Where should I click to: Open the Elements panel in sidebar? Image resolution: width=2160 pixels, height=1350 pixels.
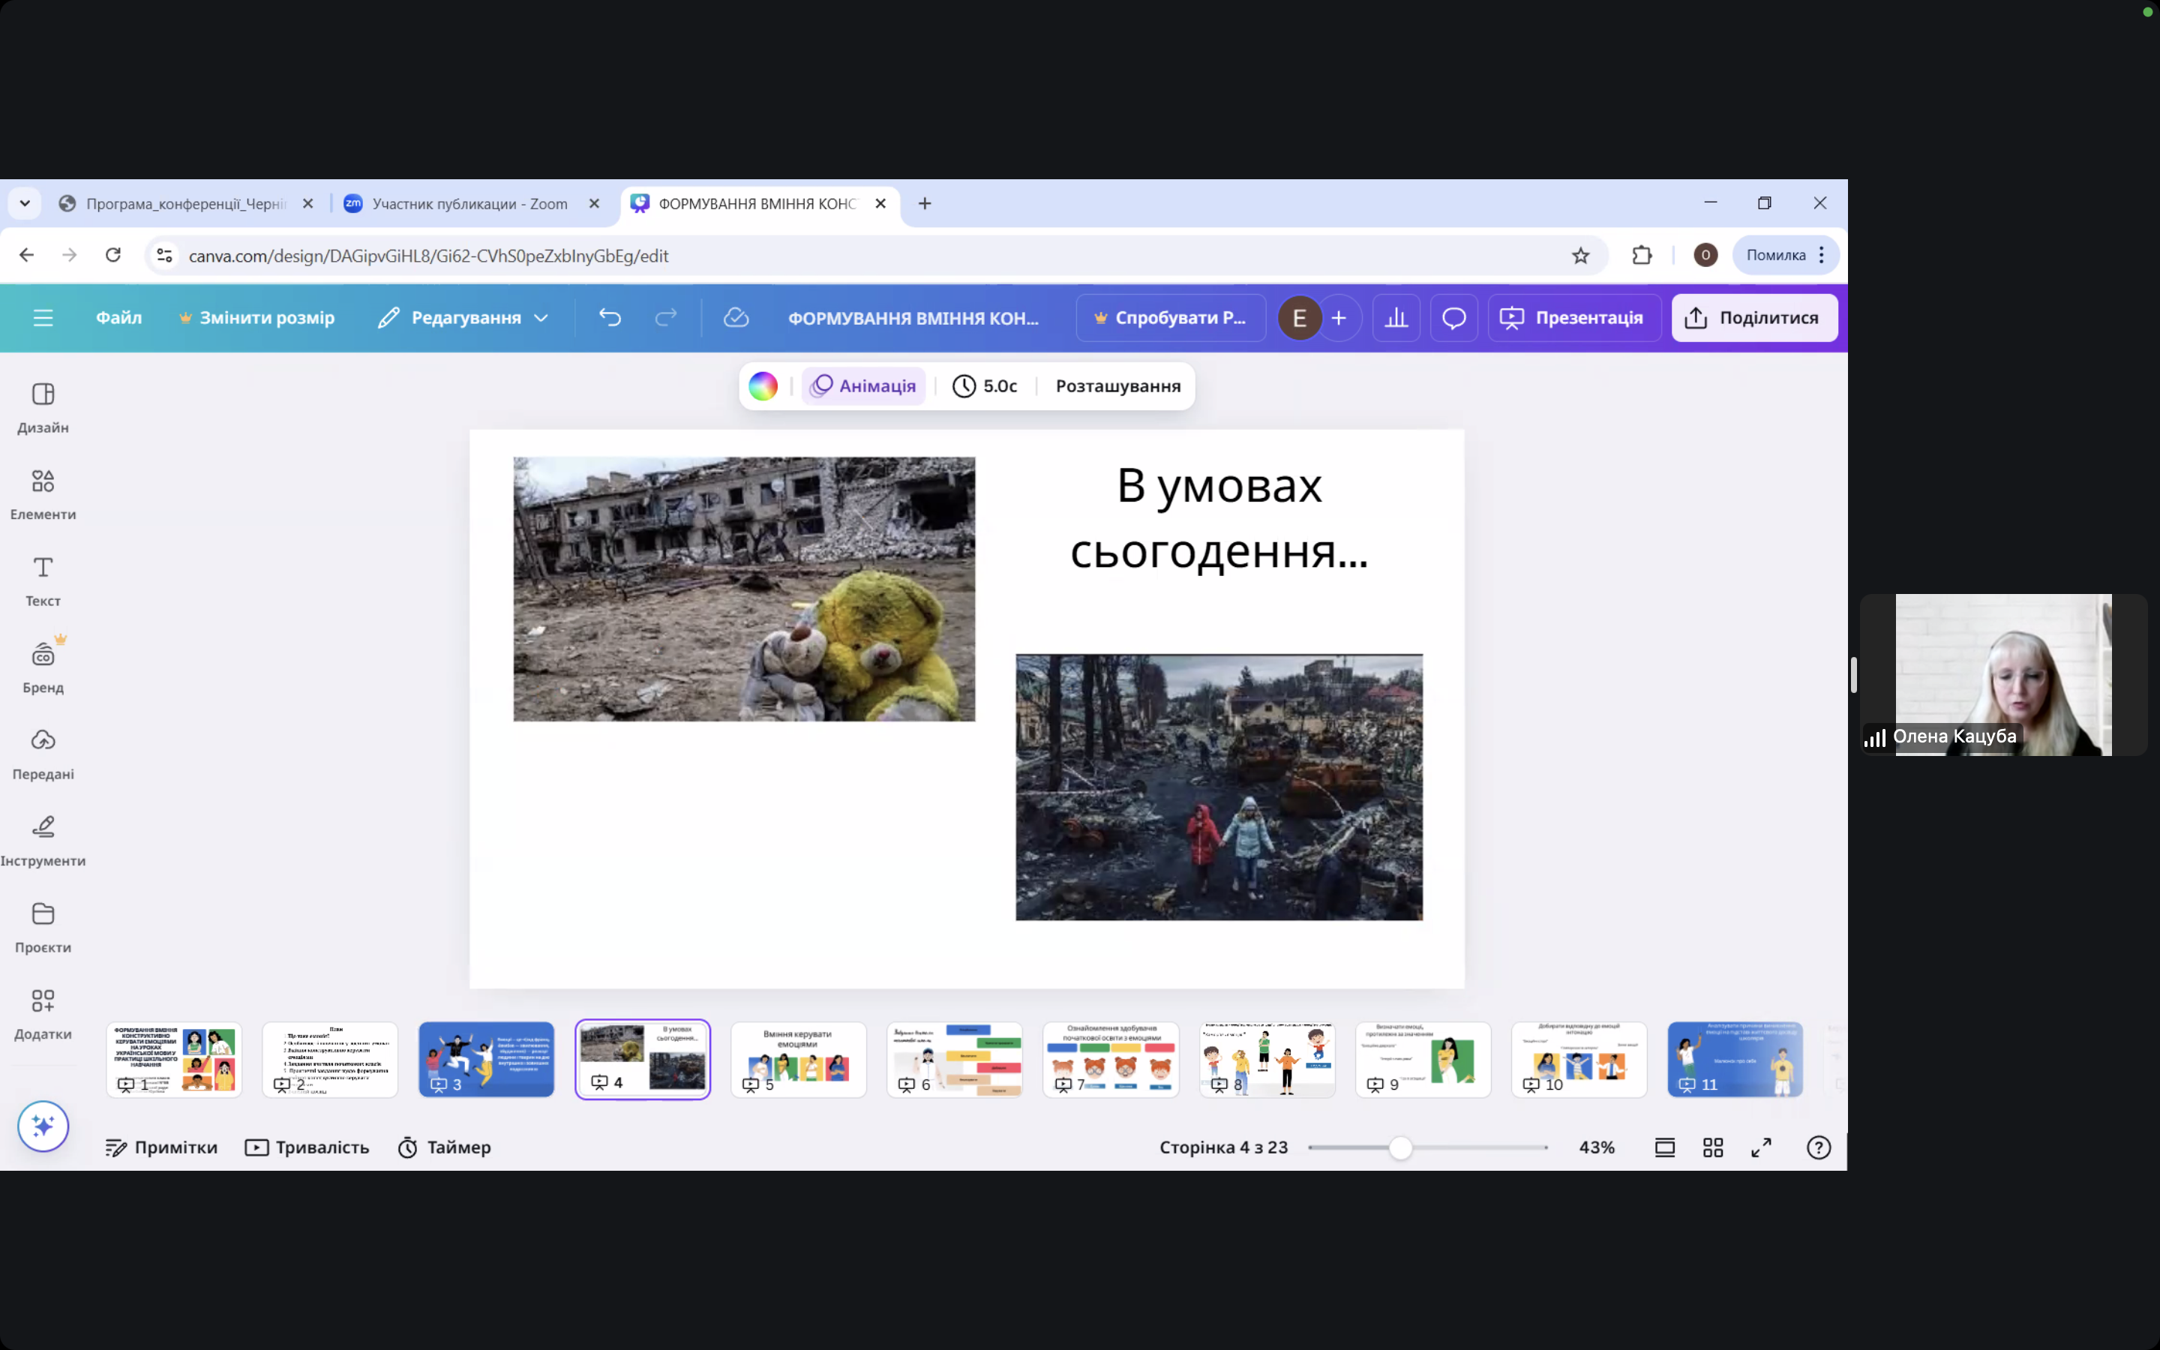(43, 493)
